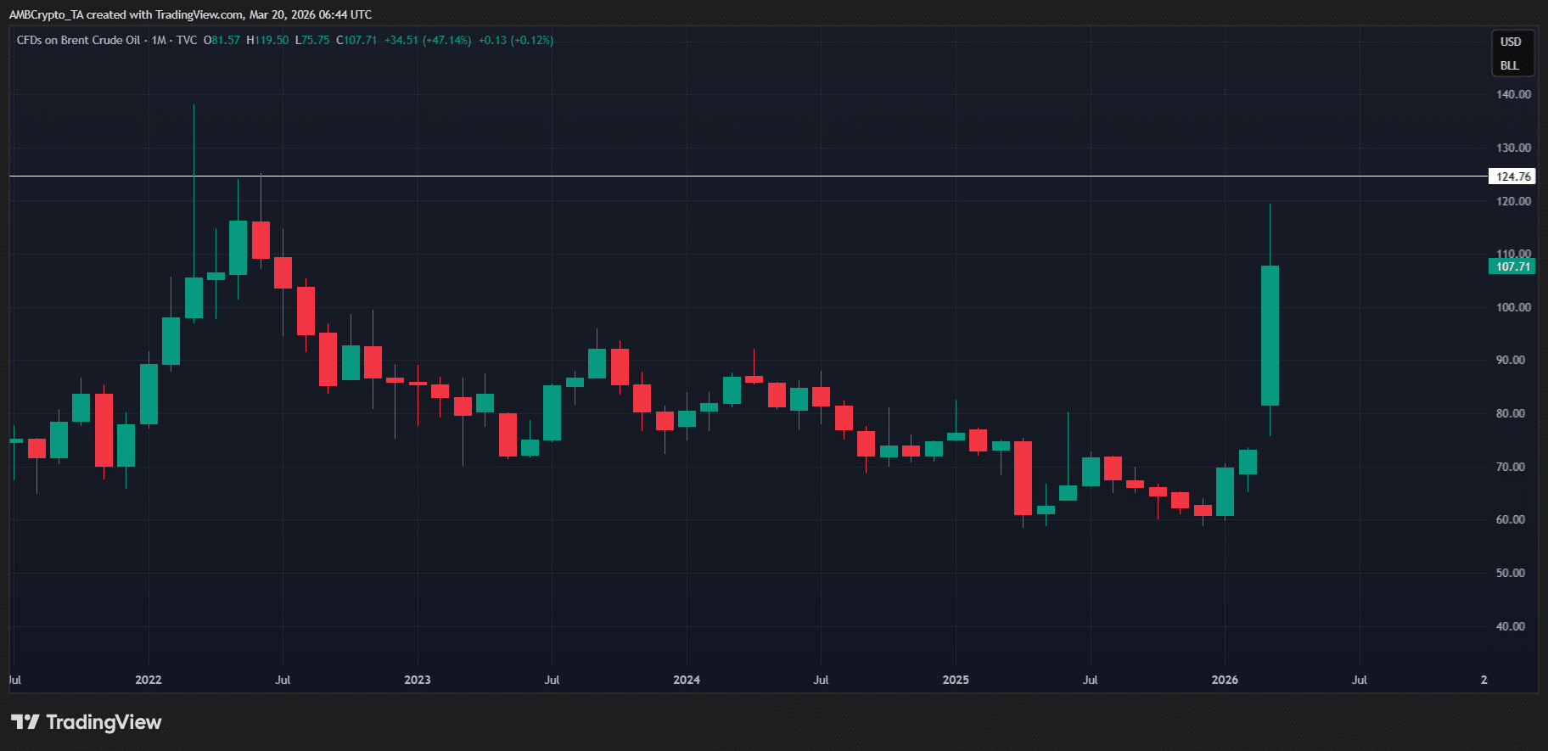Select the large red candle after 2025
1548x751 pixels.
[x=1023, y=478]
